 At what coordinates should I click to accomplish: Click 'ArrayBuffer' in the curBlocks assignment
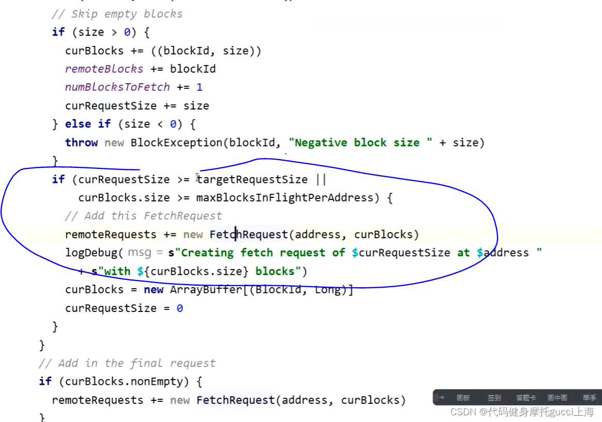(206, 289)
